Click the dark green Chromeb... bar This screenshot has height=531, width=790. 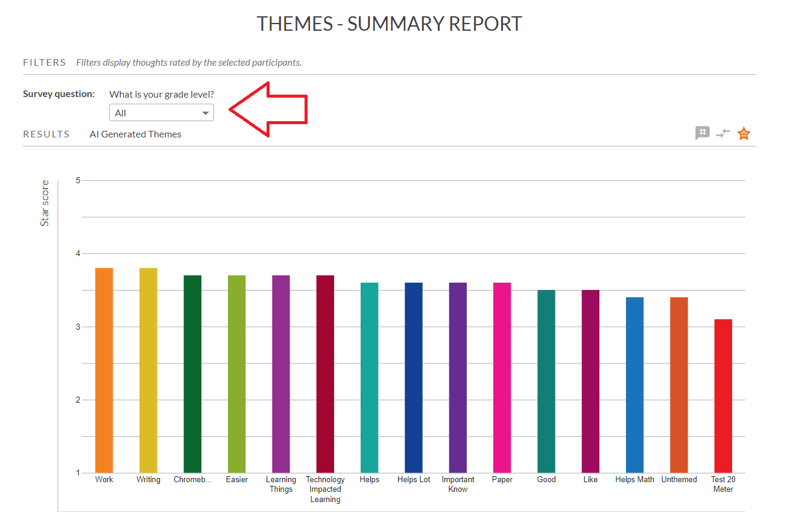point(192,374)
